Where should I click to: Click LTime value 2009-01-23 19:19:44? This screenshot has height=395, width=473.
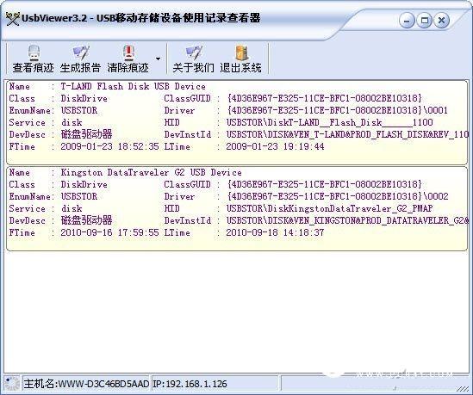tap(275, 146)
